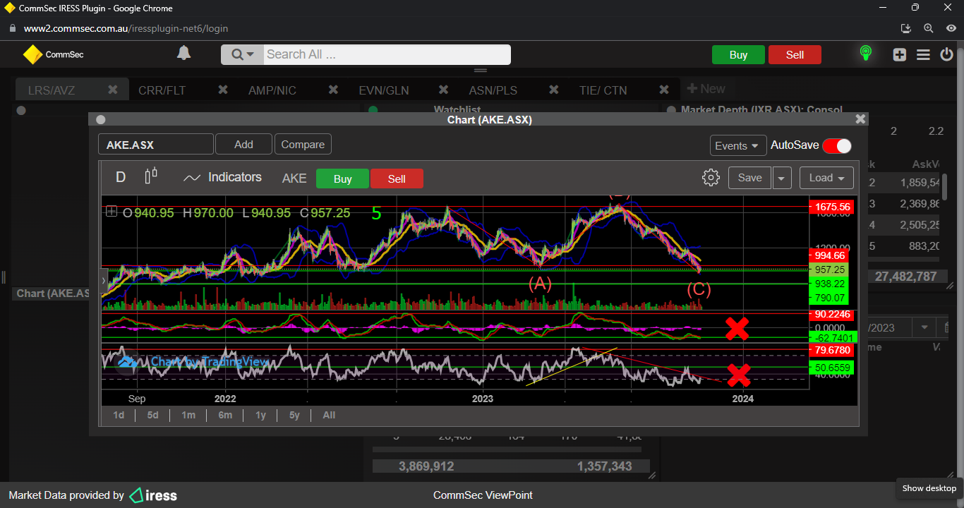
Task: Close the CRR/FLT tab
Action: point(223,90)
